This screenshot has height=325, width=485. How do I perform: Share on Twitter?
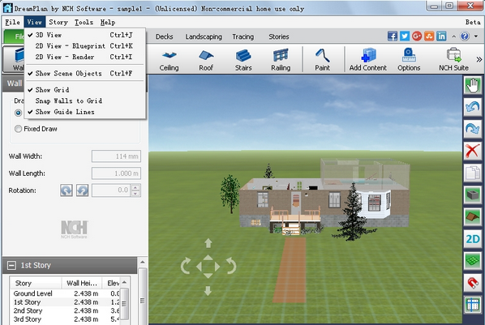pyautogui.click(x=404, y=36)
